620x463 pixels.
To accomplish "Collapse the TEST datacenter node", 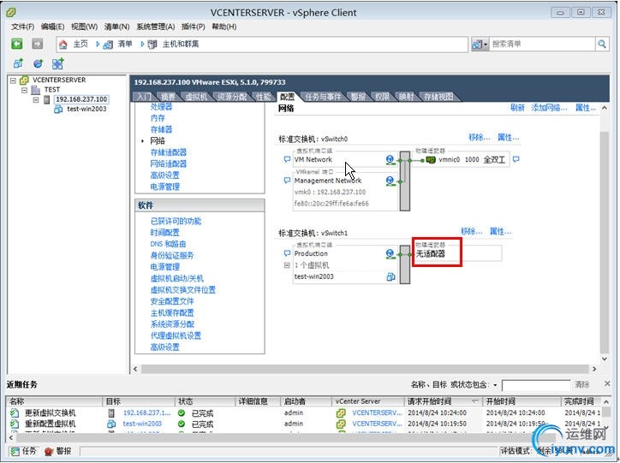I will pyautogui.click(x=25, y=90).
